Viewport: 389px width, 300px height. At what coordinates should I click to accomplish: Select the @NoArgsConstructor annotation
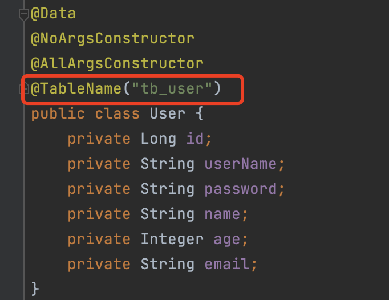(x=112, y=38)
